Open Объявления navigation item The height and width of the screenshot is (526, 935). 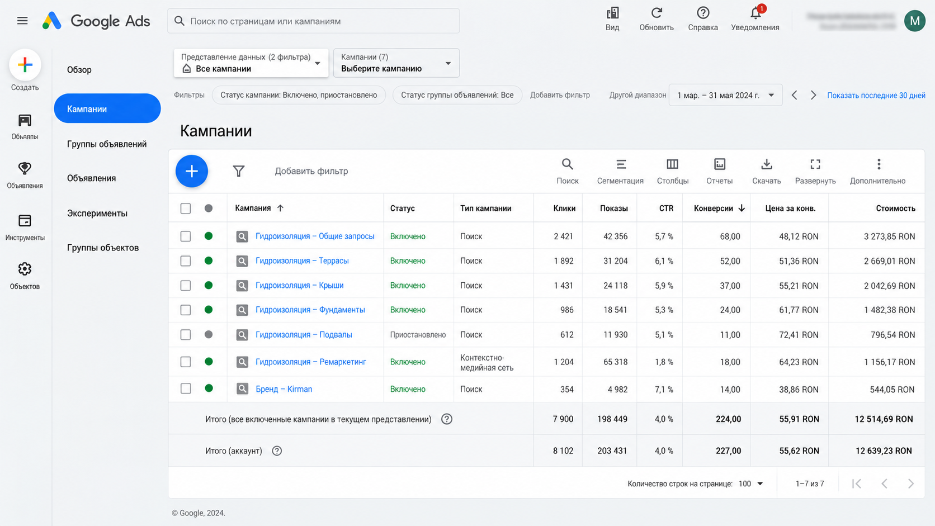92,178
